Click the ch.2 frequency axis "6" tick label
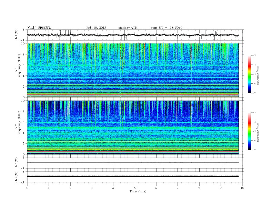 tap(24, 122)
